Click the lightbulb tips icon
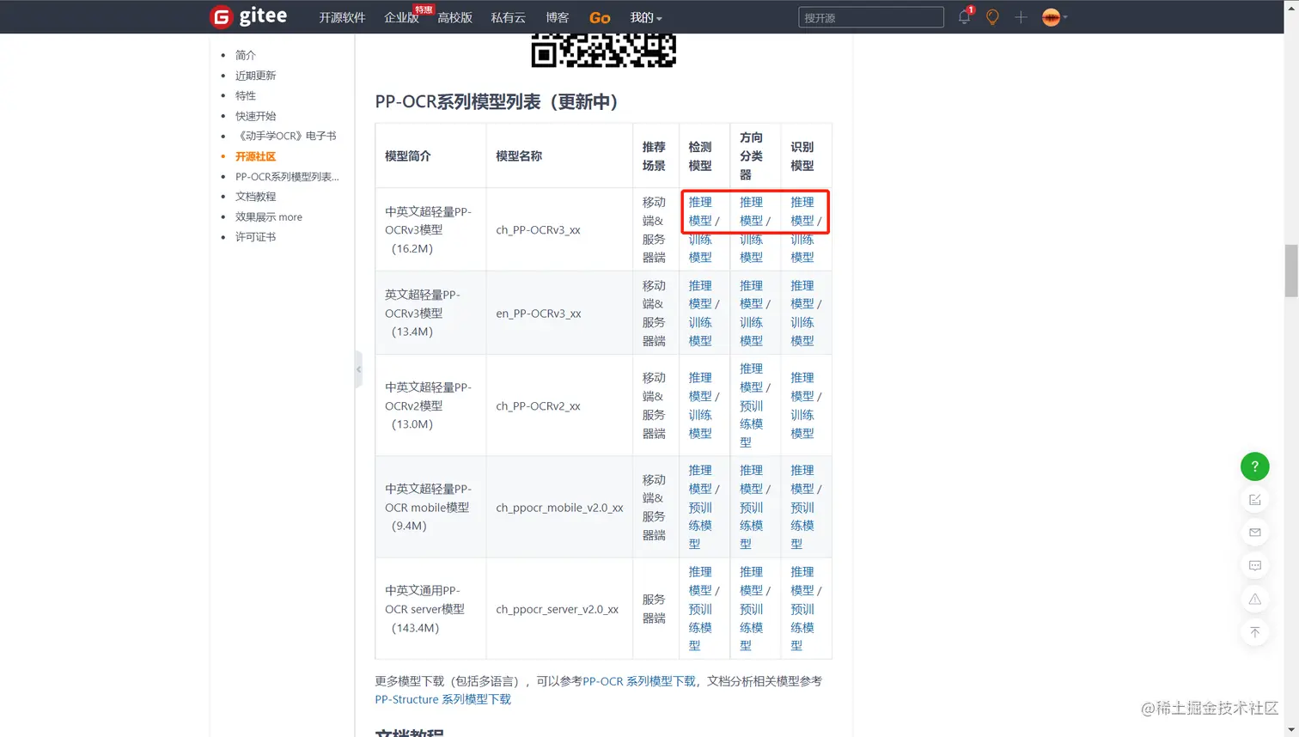This screenshot has height=737, width=1299. coord(992,17)
